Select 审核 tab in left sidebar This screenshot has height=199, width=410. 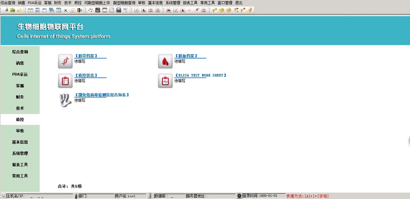(20, 131)
